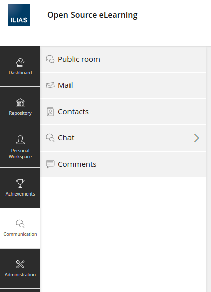Click the Achievements trophy icon
This screenshot has height=292, width=211.
(20, 183)
